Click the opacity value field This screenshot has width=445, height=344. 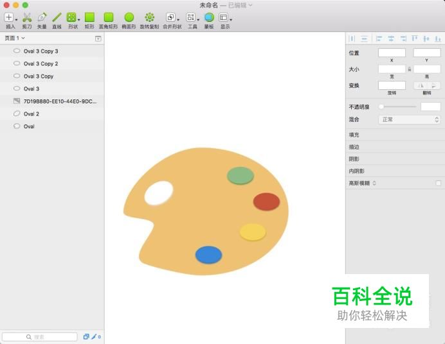(x=430, y=107)
